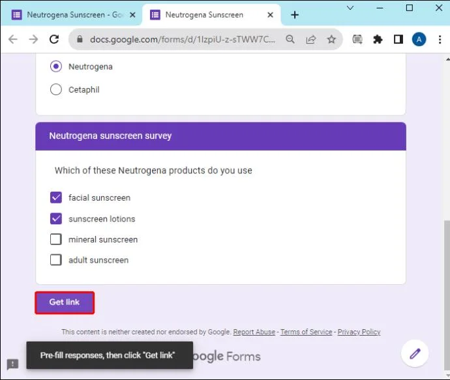The height and width of the screenshot is (380, 450).
Task: Close the first Neutrogena Sunscreen tab
Action: pos(132,15)
